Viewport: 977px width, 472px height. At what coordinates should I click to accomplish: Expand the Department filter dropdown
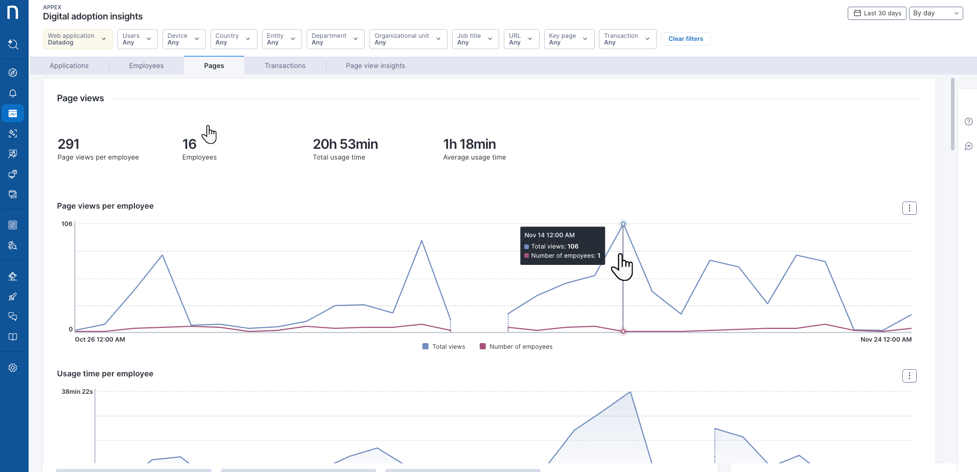335,39
